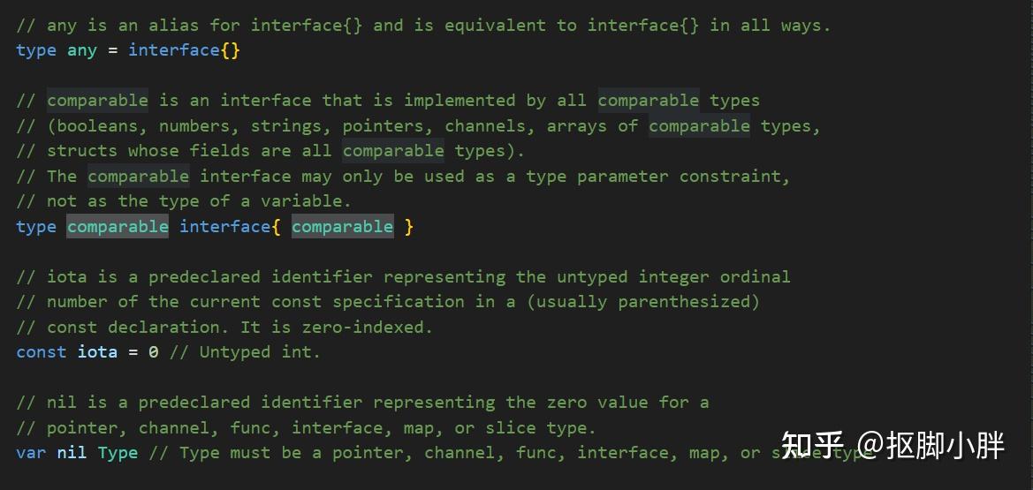Click the '知乎 @抠脚小胖' watermark

pos(892,445)
